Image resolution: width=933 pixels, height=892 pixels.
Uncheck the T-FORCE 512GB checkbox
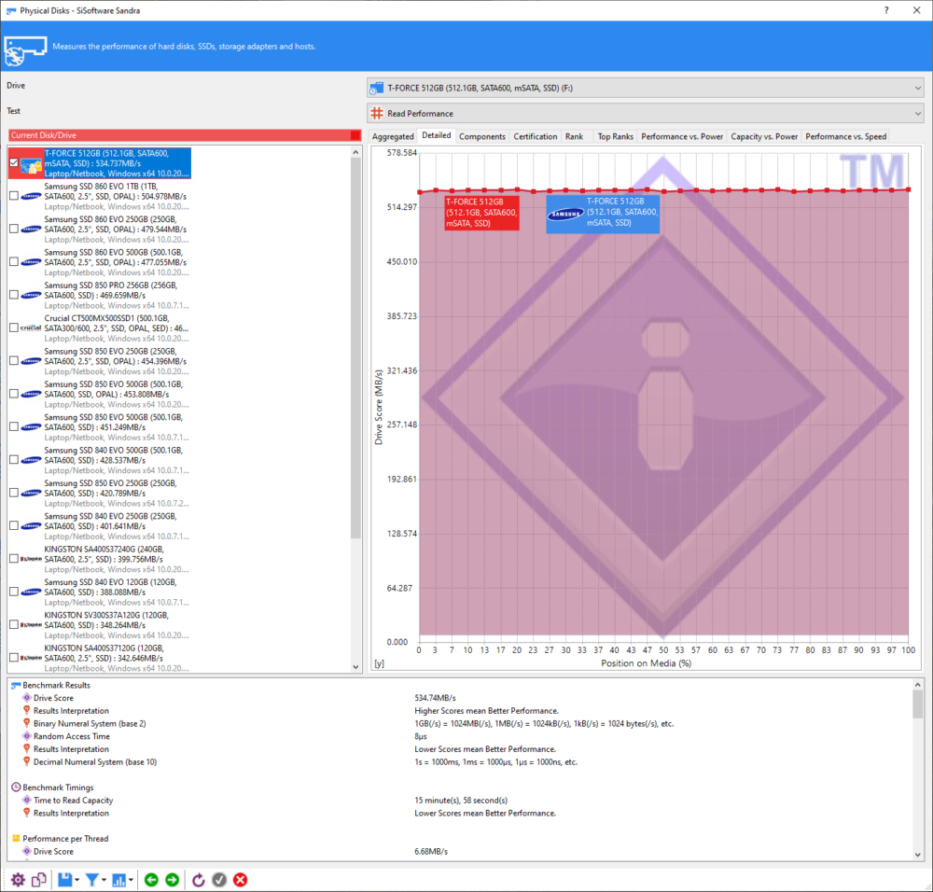click(14, 162)
